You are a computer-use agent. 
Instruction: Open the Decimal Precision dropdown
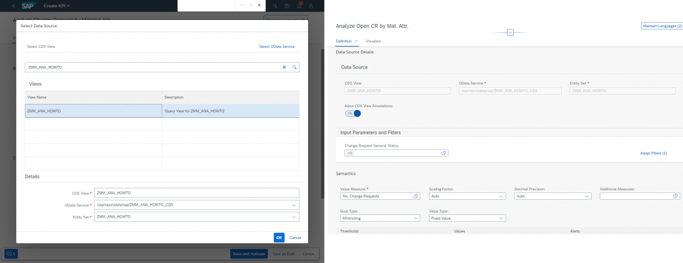(586, 196)
